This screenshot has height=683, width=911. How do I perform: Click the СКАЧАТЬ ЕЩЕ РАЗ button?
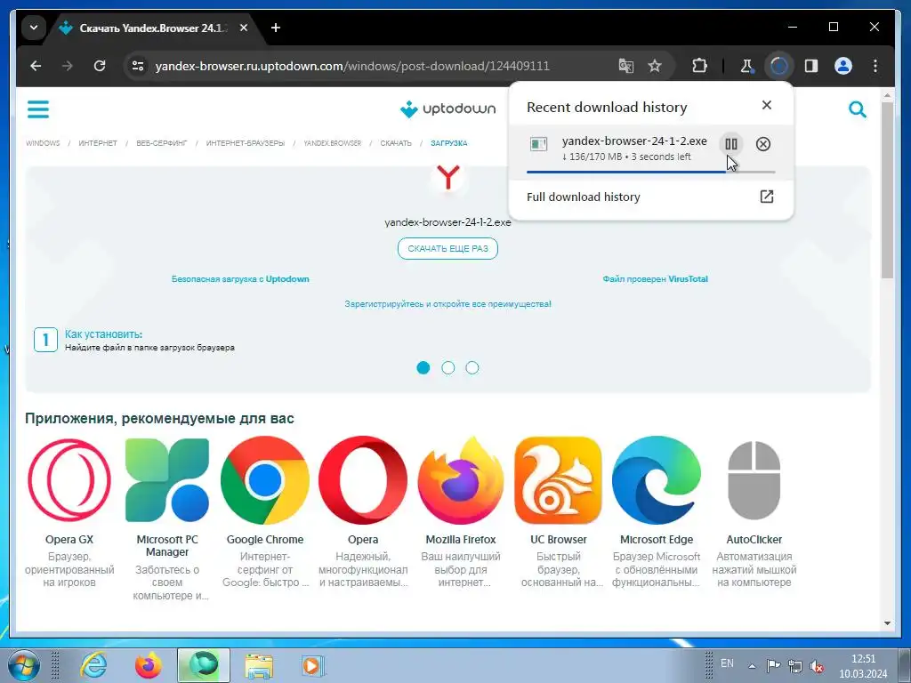[447, 249]
